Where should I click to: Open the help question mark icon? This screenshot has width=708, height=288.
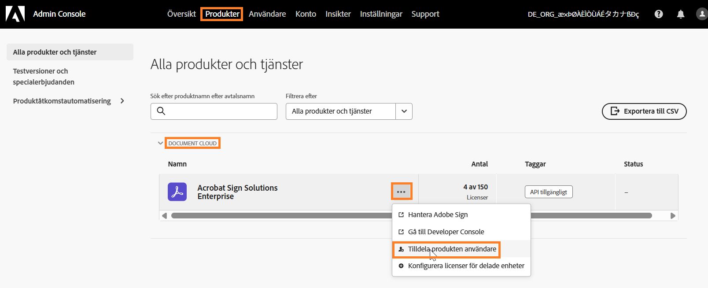click(x=659, y=14)
